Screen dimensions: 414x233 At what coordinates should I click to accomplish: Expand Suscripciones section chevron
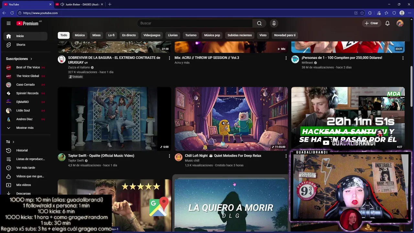pos(31,59)
